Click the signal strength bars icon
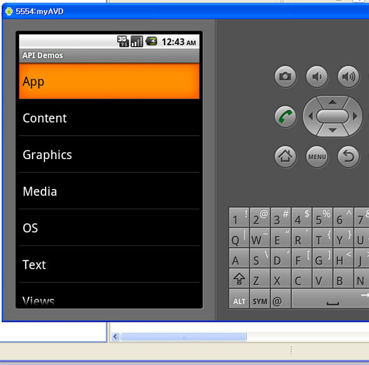This screenshot has width=369, height=365. [137, 41]
